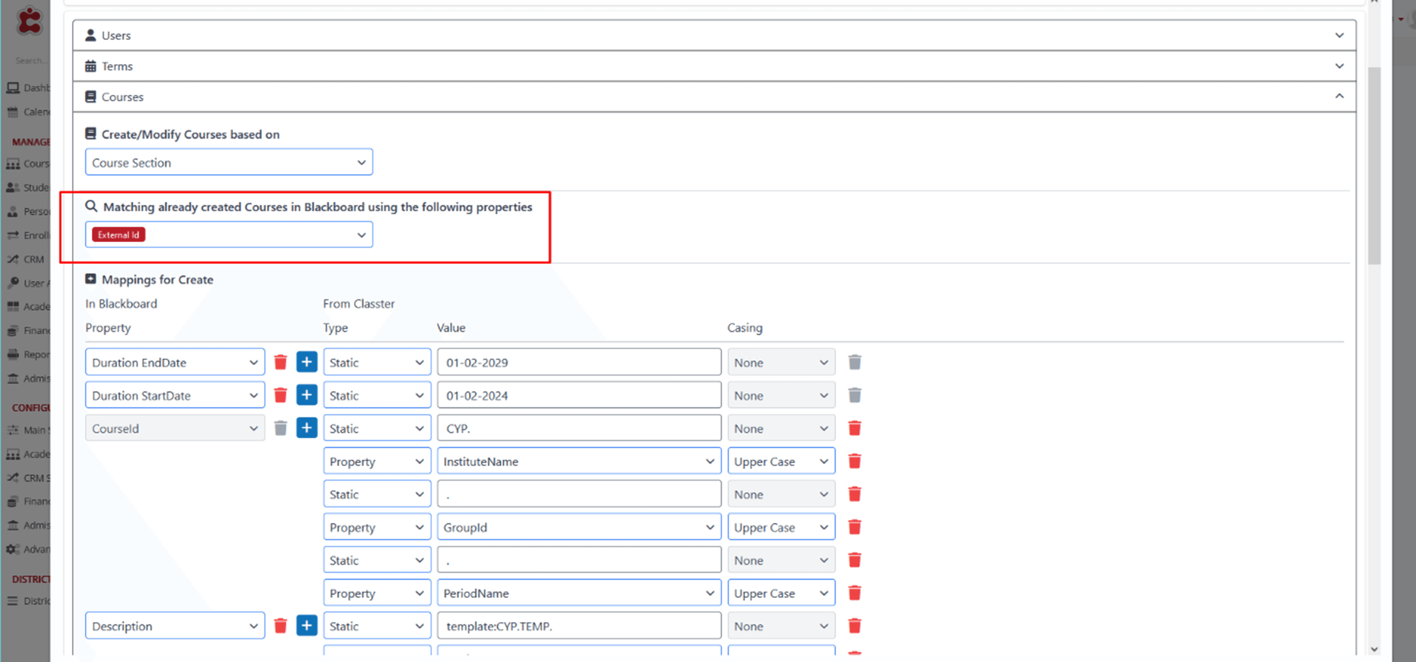This screenshot has width=1416, height=662.
Task: Open Dashboard from the sidebar
Action: tap(28, 88)
